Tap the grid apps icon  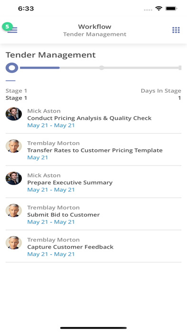(176, 30)
